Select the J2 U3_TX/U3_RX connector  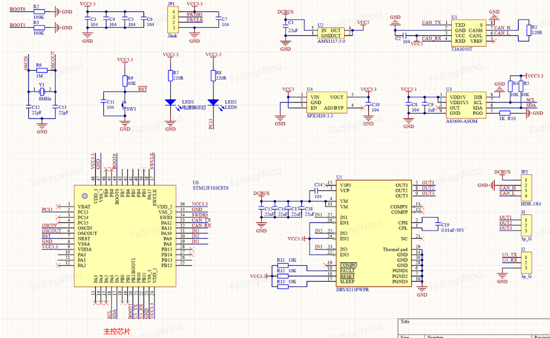[526, 263]
